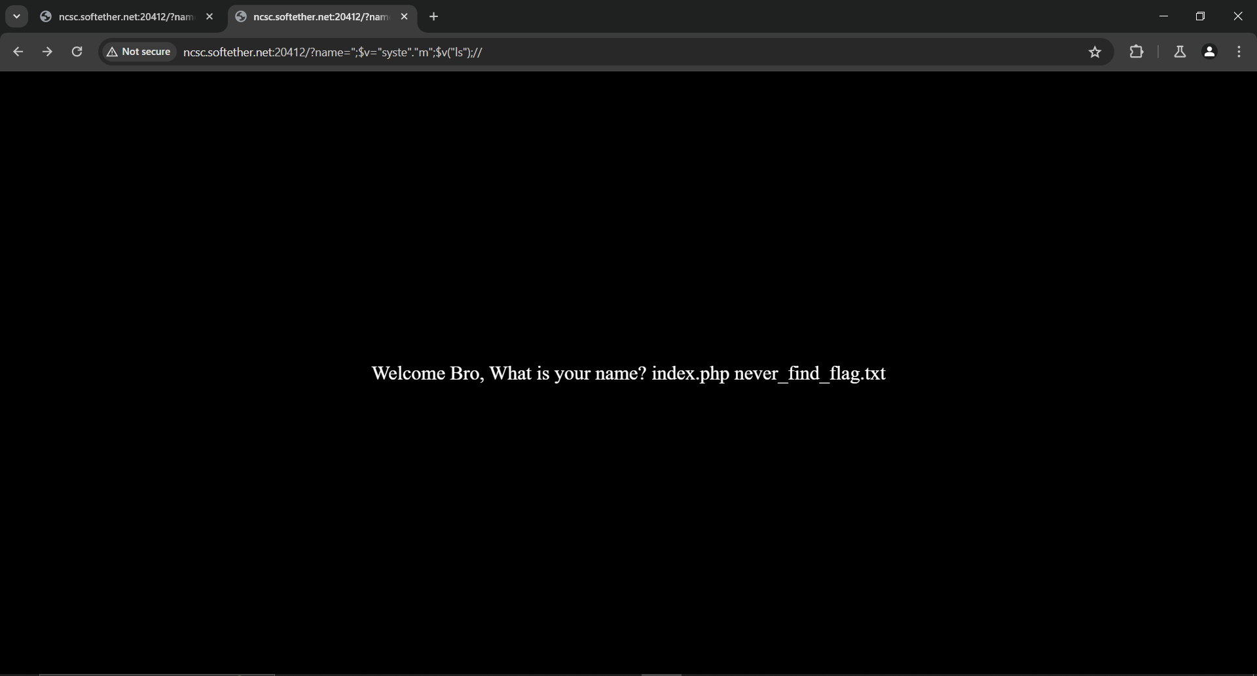This screenshot has width=1257, height=676.
Task: Click the back navigation arrow
Action: pos(18,52)
